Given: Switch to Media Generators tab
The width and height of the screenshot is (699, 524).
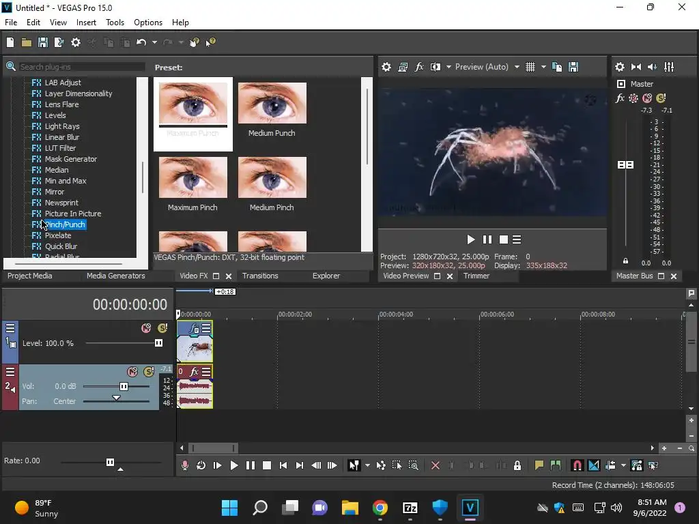Looking at the screenshot, I should click(x=116, y=276).
